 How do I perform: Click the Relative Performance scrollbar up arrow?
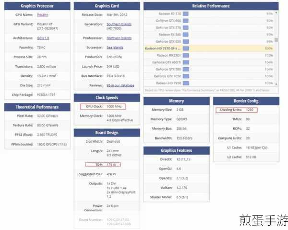click(x=276, y=13)
